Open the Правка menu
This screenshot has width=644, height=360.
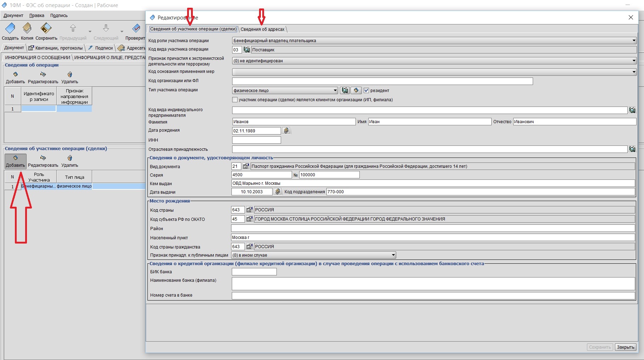[x=37, y=16]
